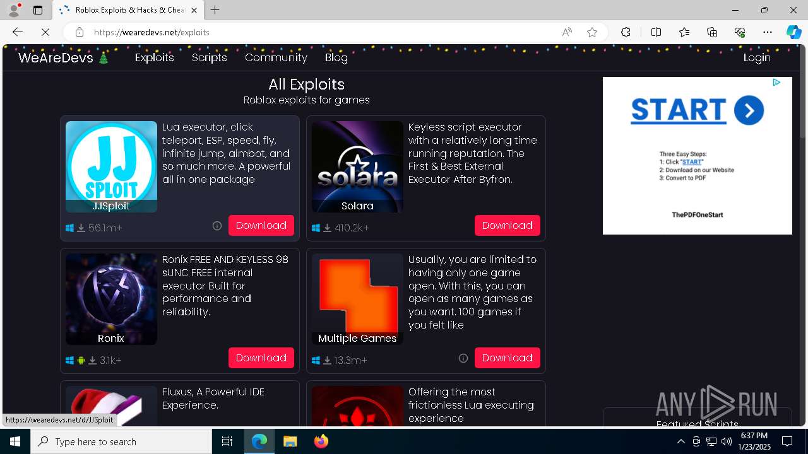The image size is (808, 454).
Task: Open the notification center icon
Action: pyautogui.click(x=787, y=441)
